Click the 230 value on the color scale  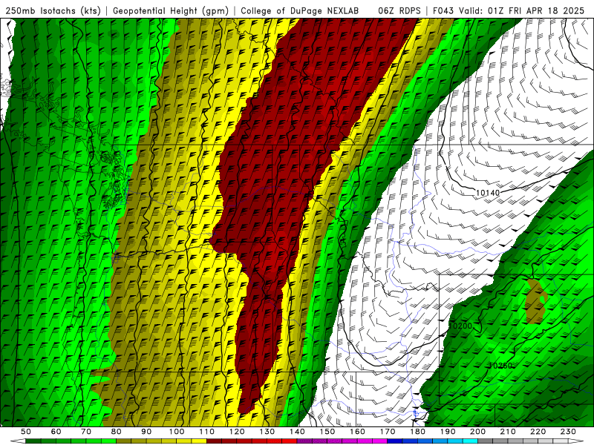click(x=568, y=432)
